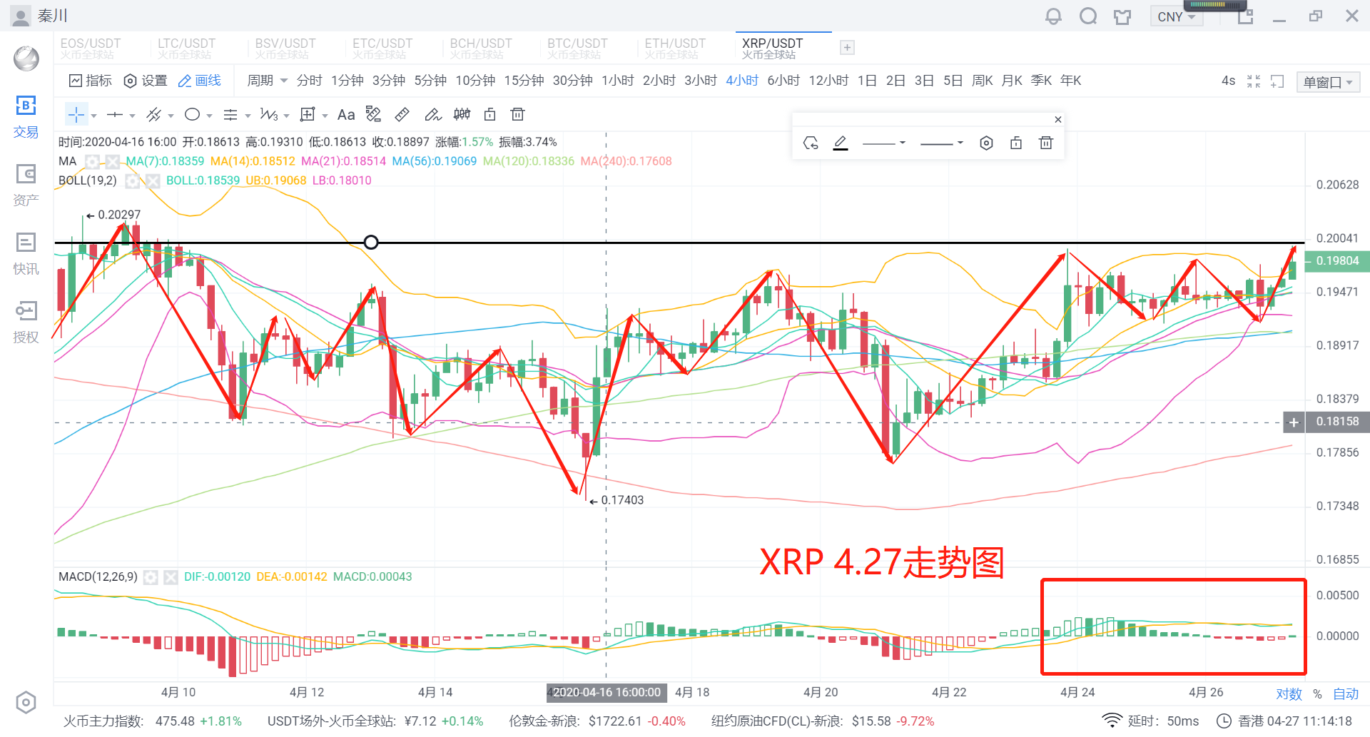
Task: Open line style dropdown in floating panel
Action: pyautogui.click(x=884, y=143)
